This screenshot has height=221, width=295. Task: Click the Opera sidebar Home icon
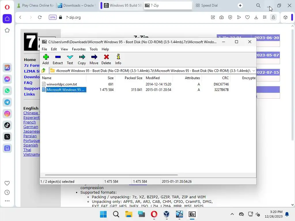point(7,19)
